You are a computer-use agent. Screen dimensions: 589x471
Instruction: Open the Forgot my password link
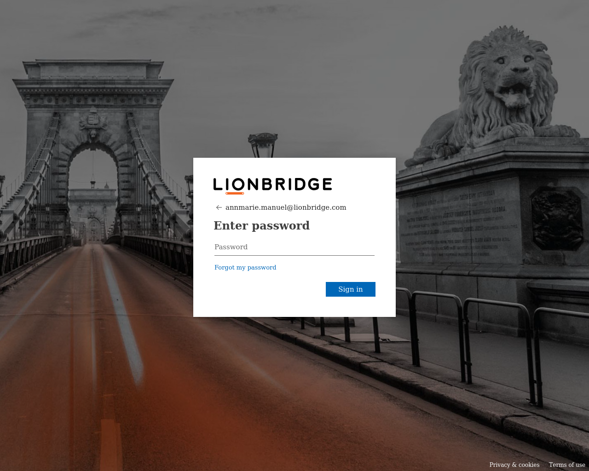(245, 267)
